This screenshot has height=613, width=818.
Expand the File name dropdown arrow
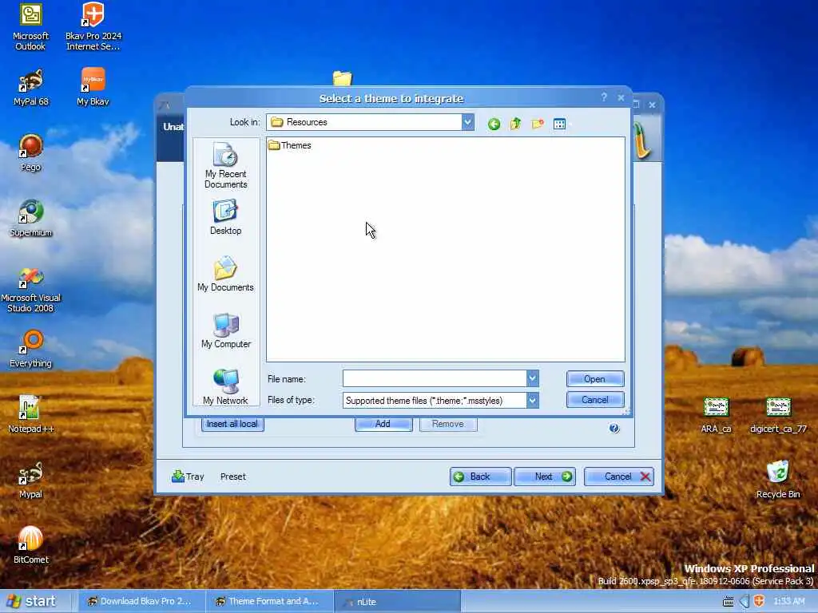click(x=532, y=378)
